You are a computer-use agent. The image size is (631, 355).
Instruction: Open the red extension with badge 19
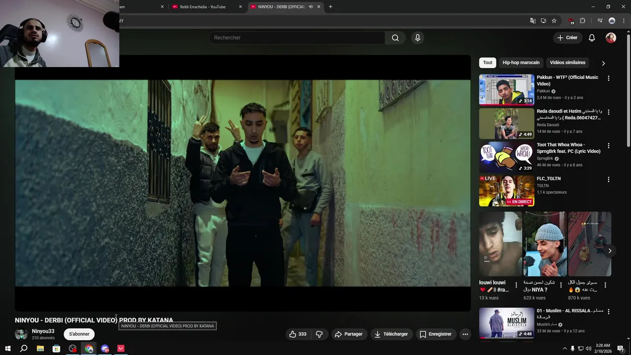pos(571,21)
